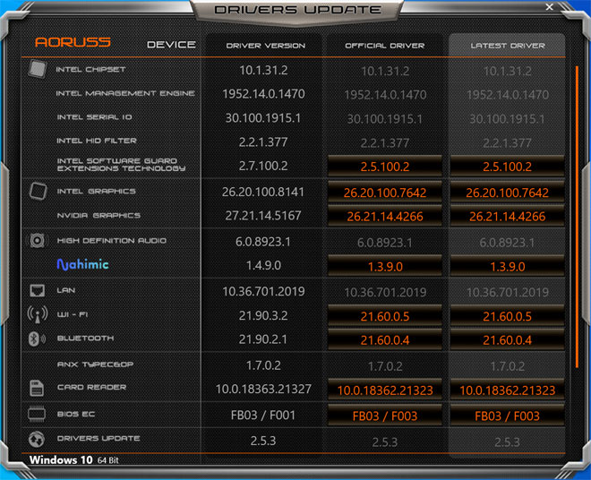591x480 pixels.
Task: Click the Intel Serial IO label
Action: click(x=94, y=117)
